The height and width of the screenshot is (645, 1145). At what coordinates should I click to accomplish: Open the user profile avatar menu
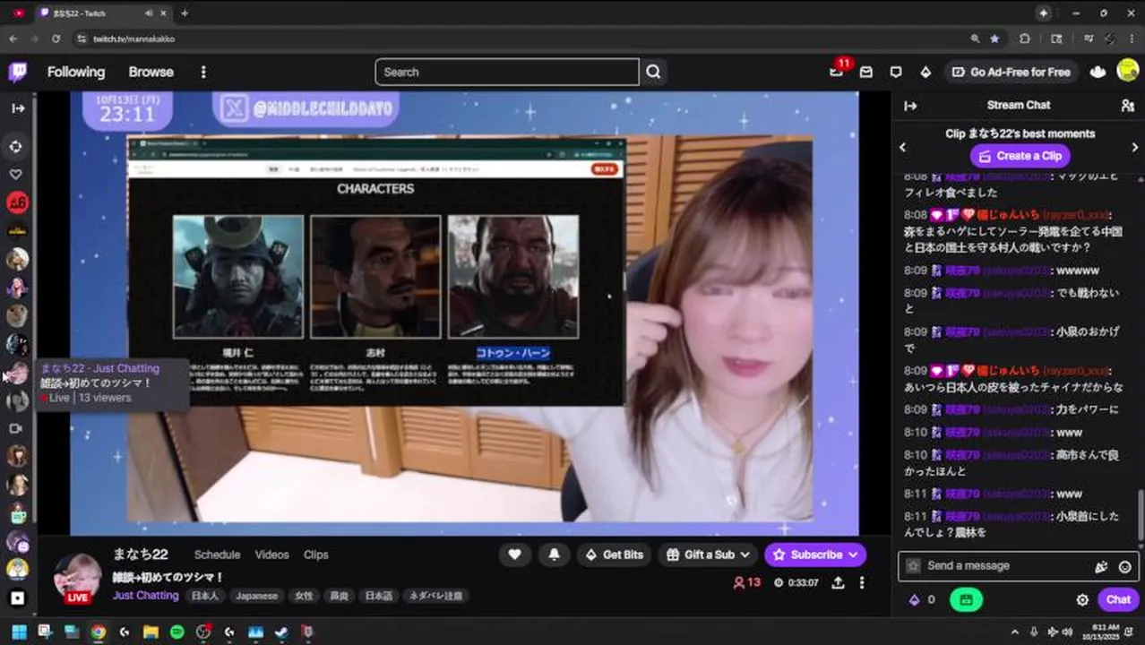click(1127, 71)
